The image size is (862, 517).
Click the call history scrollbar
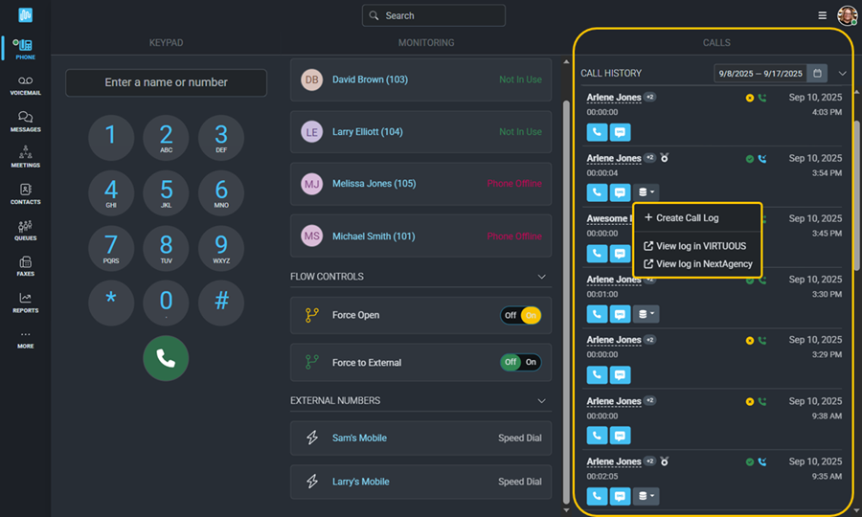[x=856, y=195]
